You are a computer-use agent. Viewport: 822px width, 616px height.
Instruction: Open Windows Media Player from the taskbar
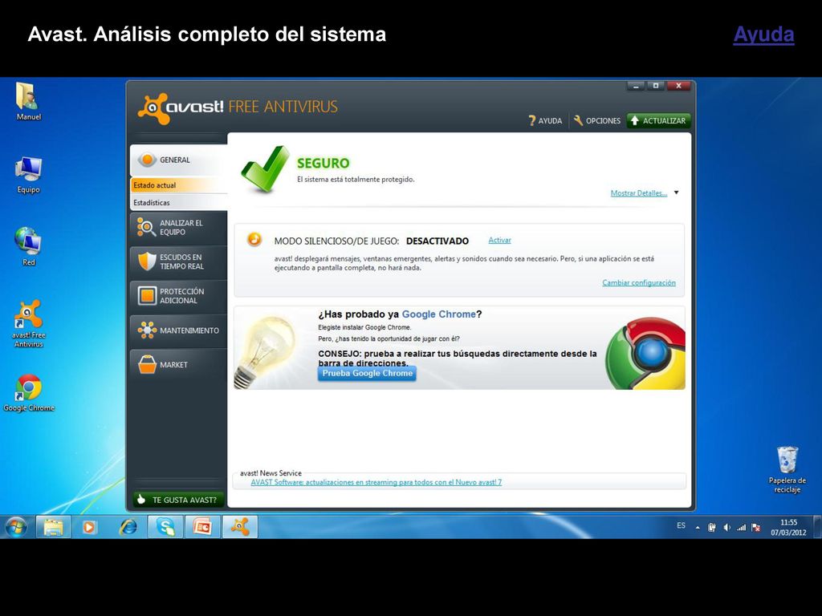[90, 526]
